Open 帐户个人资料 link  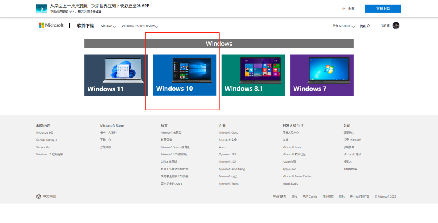pos(108,133)
